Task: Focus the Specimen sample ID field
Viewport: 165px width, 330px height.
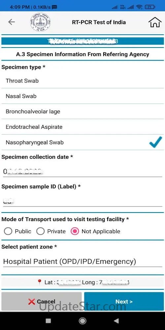Action: click(82, 201)
